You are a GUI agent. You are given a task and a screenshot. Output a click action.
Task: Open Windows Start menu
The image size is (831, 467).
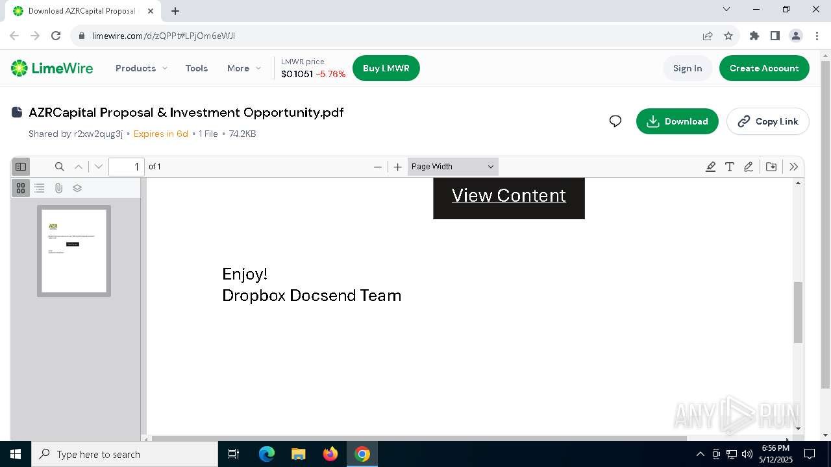(16, 454)
